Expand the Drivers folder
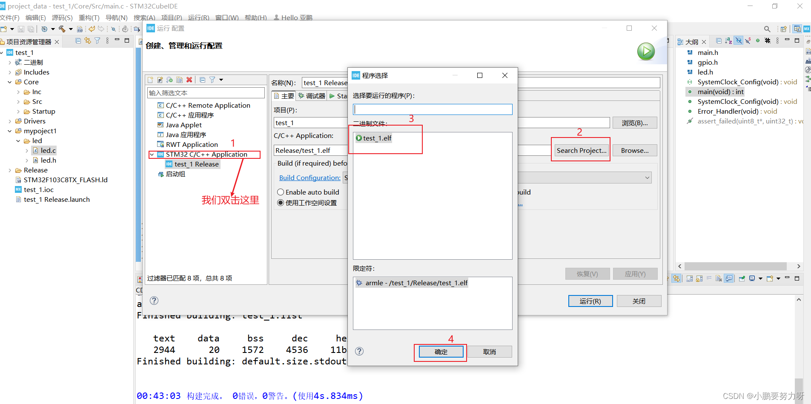The image size is (811, 404). coord(10,121)
